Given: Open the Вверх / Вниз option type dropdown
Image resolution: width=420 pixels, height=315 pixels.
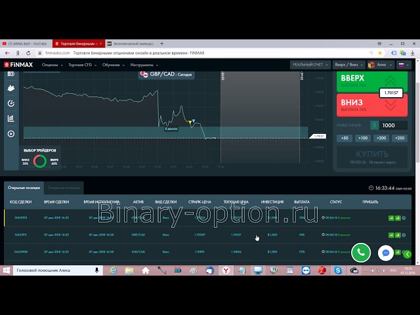Looking at the screenshot, I should [348, 65].
